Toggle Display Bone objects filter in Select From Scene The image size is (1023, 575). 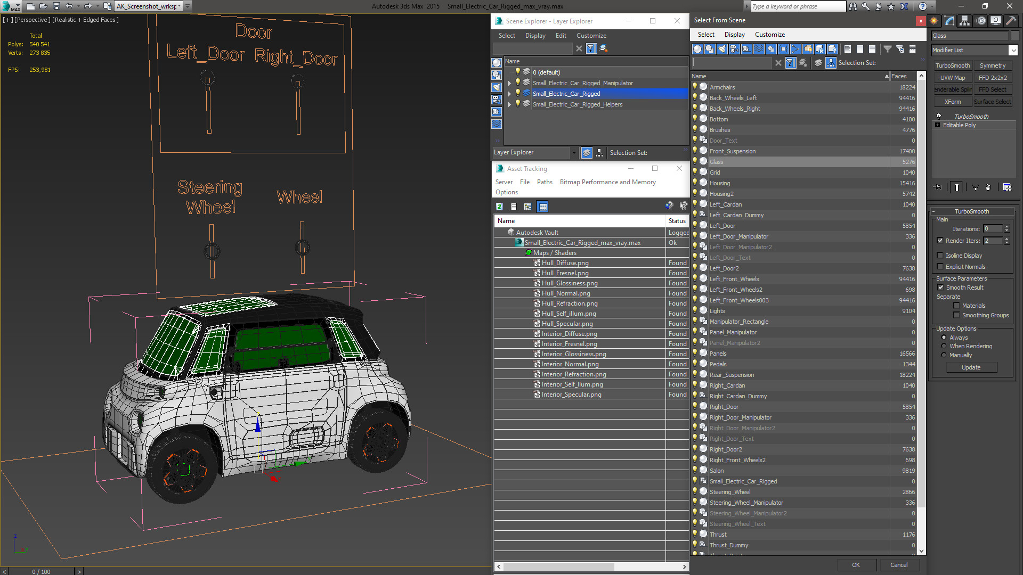pyautogui.click(x=795, y=49)
